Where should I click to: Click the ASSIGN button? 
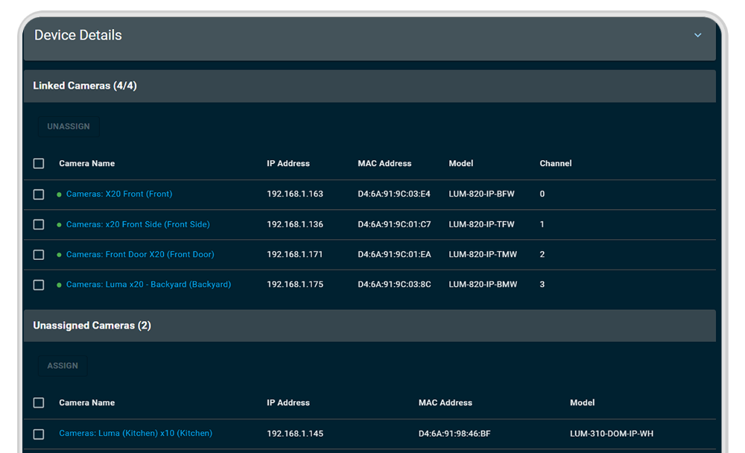[x=63, y=366]
